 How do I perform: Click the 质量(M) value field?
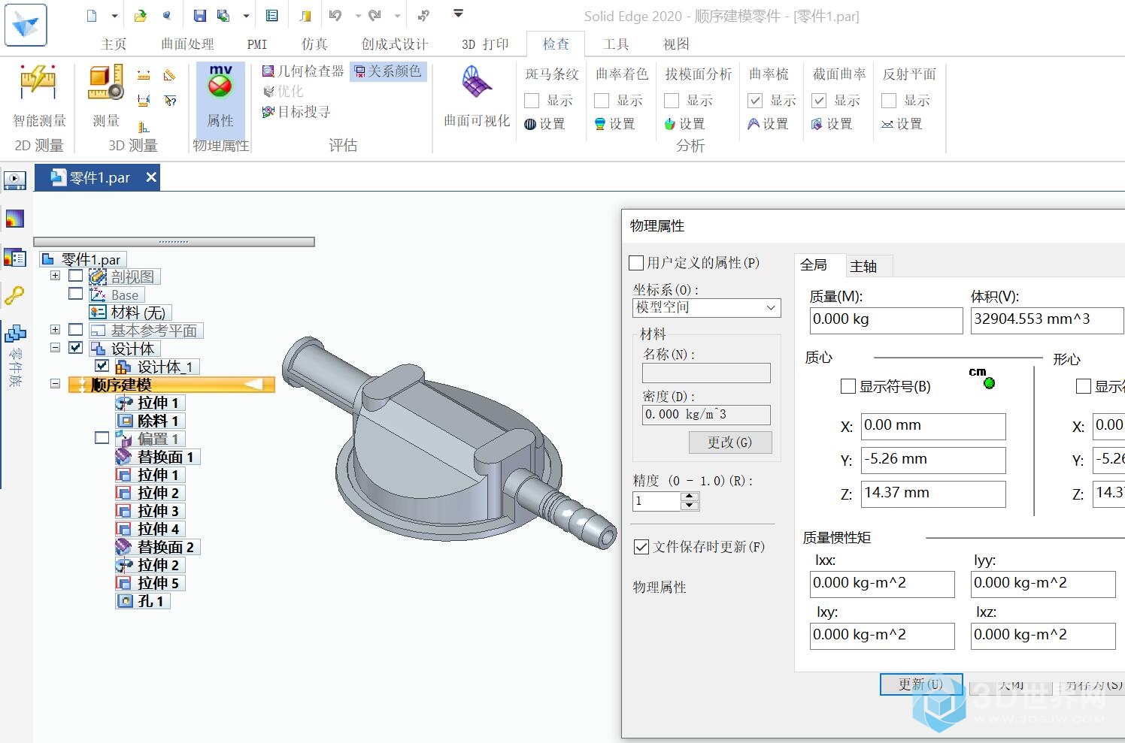pos(886,320)
